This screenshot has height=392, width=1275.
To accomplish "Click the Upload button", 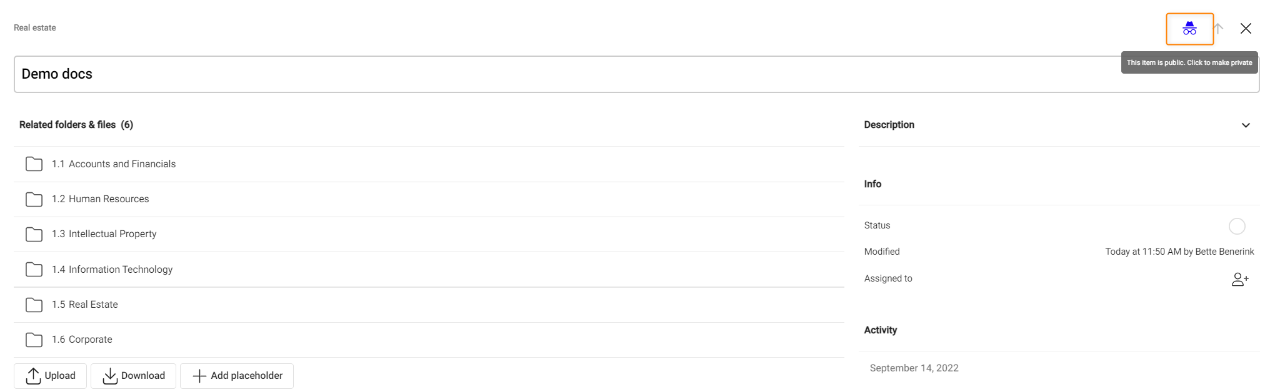I will coord(51,376).
